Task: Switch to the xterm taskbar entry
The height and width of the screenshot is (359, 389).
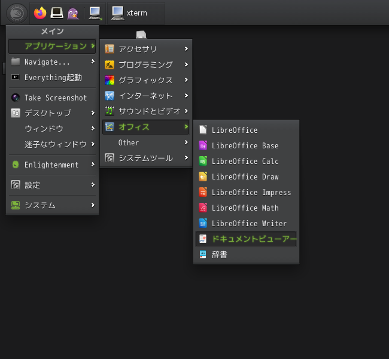Action: (x=136, y=13)
